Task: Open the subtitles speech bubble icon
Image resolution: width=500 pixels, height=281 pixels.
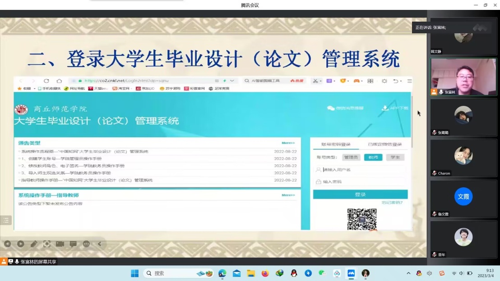Action: [73, 244]
